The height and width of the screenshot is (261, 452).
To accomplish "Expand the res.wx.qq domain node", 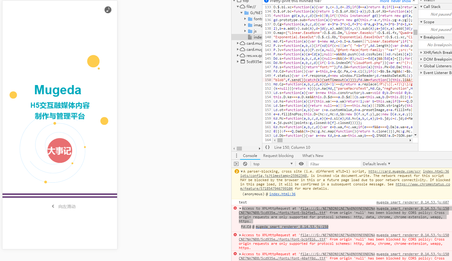I will point(238,55).
